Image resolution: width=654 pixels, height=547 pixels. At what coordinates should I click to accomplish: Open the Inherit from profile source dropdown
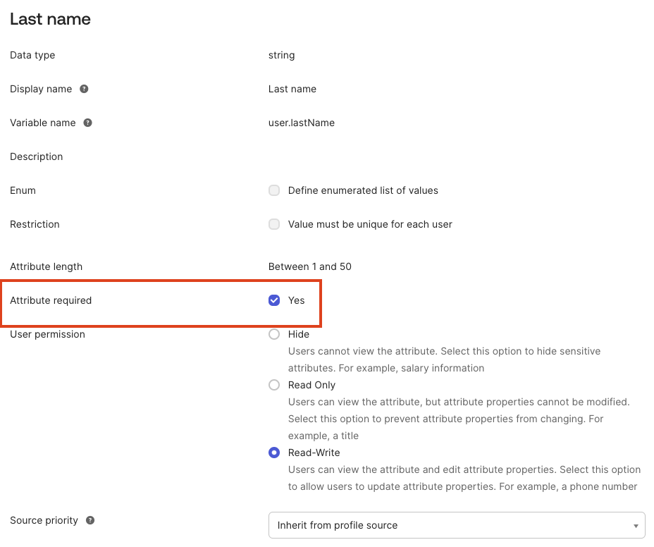click(457, 525)
